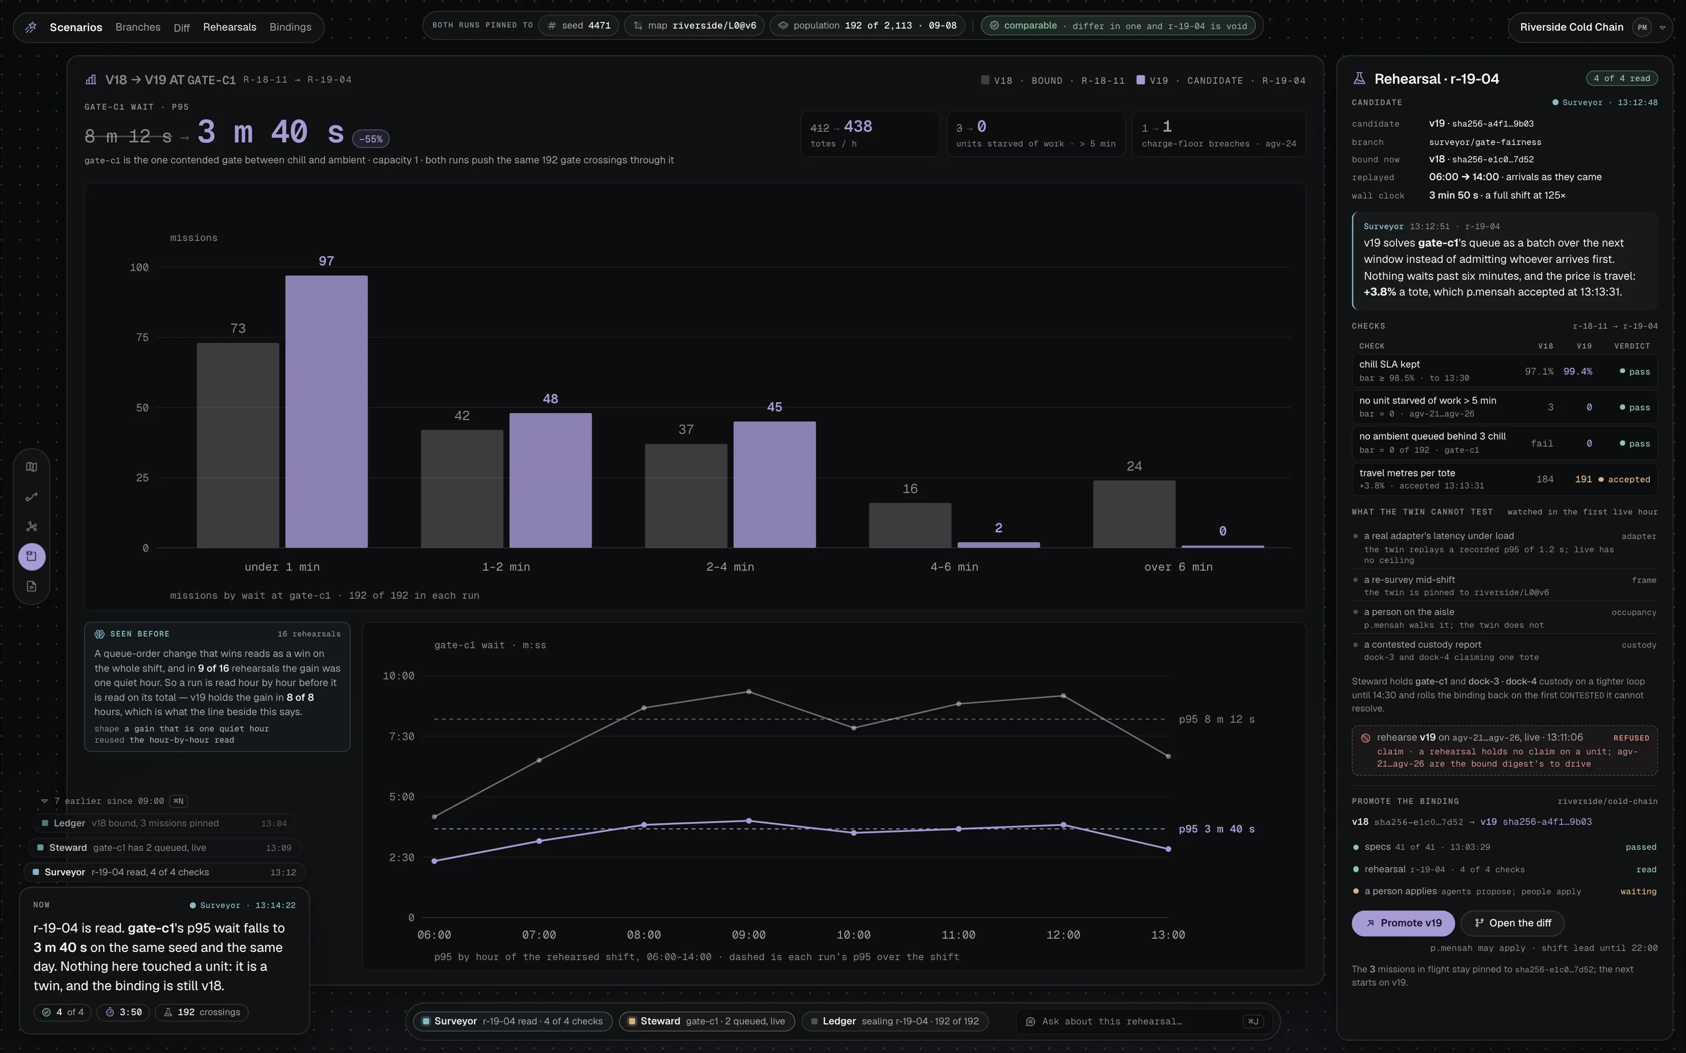Click the charge-floor breaches stat card

[x=1219, y=134]
